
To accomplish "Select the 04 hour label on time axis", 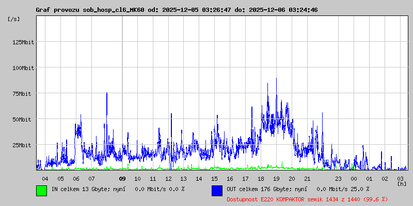I will pyautogui.click(x=45, y=179).
